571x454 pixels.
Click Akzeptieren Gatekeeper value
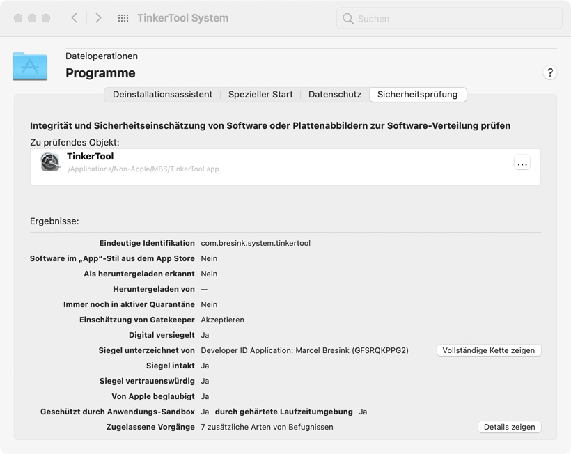point(223,320)
